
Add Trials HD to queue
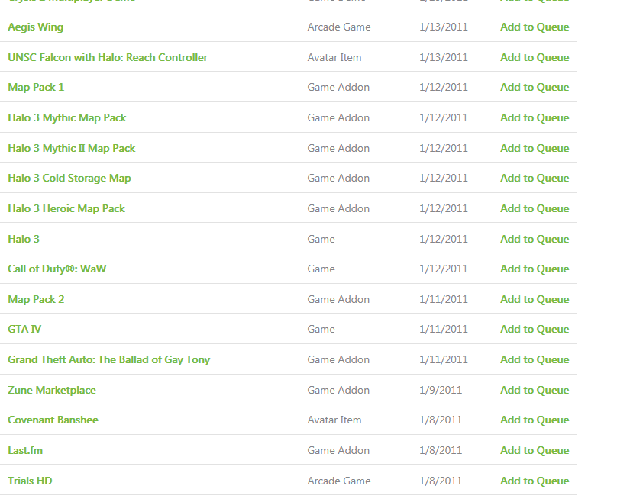pyautogui.click(x=535, y=481)
